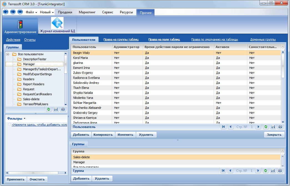290x186 pixels.
Task: Refresh the Группа grid
Action: coord(266,171)
